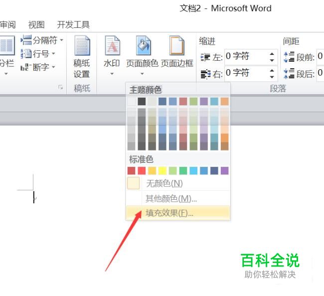Screen dimensions: 324x296
Task: Increase right indent with up stepper
Action: (x=272, y=70)
